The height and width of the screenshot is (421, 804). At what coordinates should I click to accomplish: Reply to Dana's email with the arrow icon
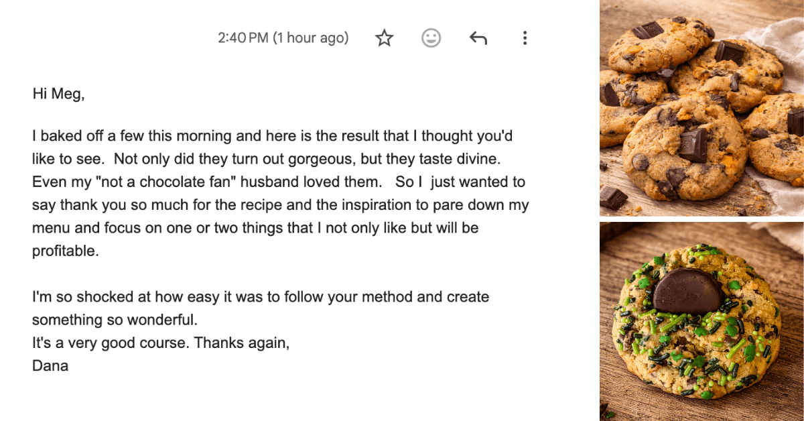[478, 38]
